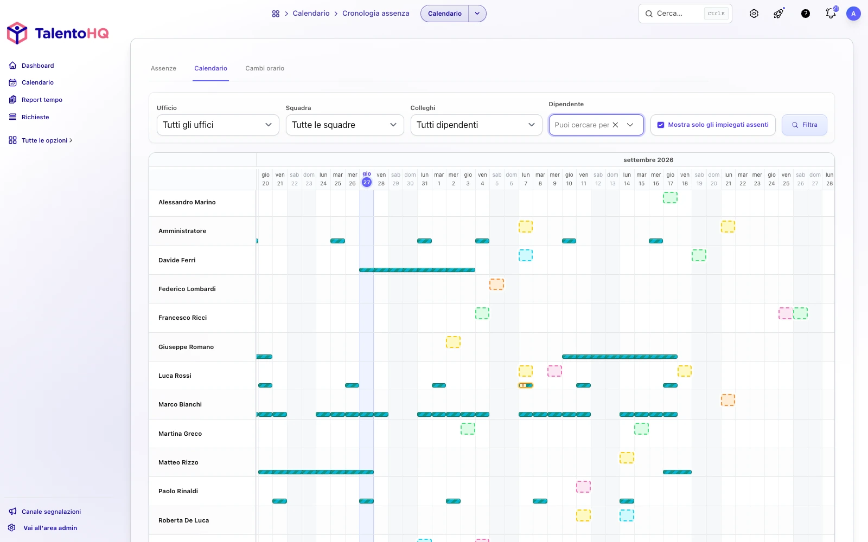Click Calendario in the breadcrumb
Screen dimensions: 868x542
[x=311, y=14]
